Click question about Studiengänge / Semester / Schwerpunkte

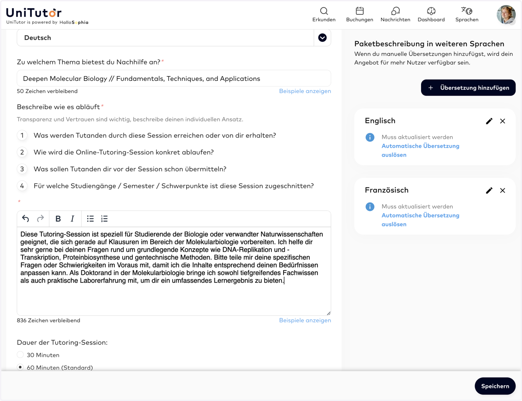[174, 186]
